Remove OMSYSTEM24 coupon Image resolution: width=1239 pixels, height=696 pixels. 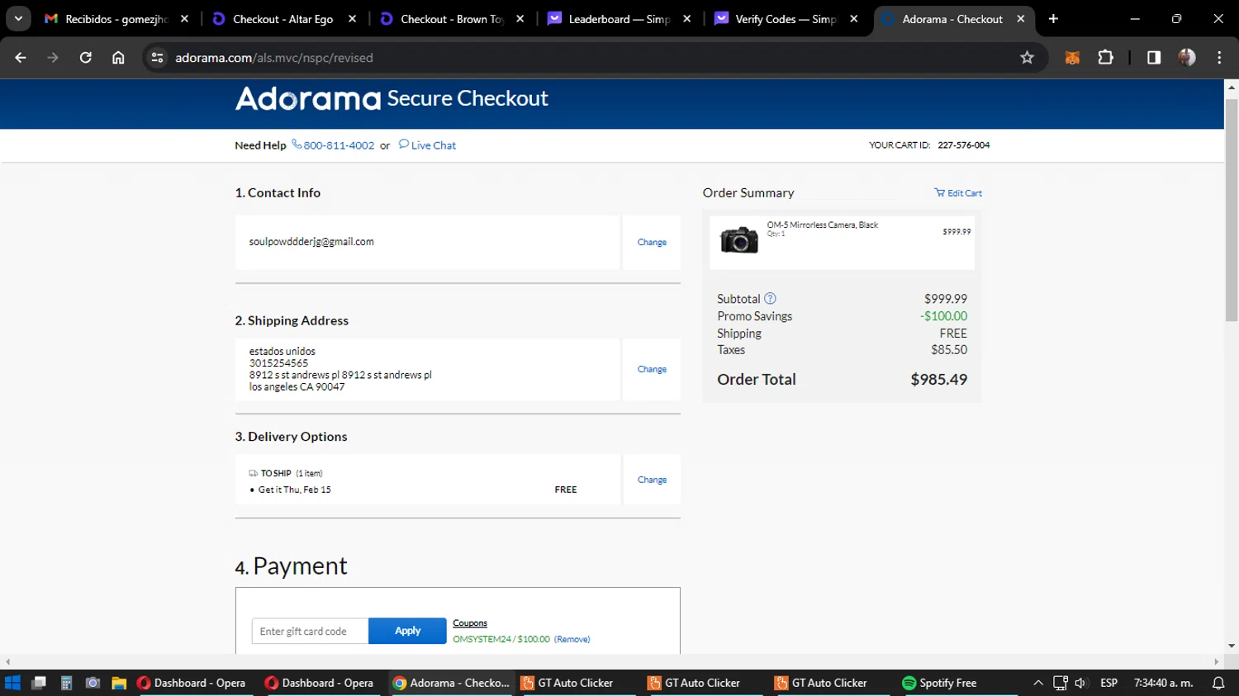coord(572,639)
